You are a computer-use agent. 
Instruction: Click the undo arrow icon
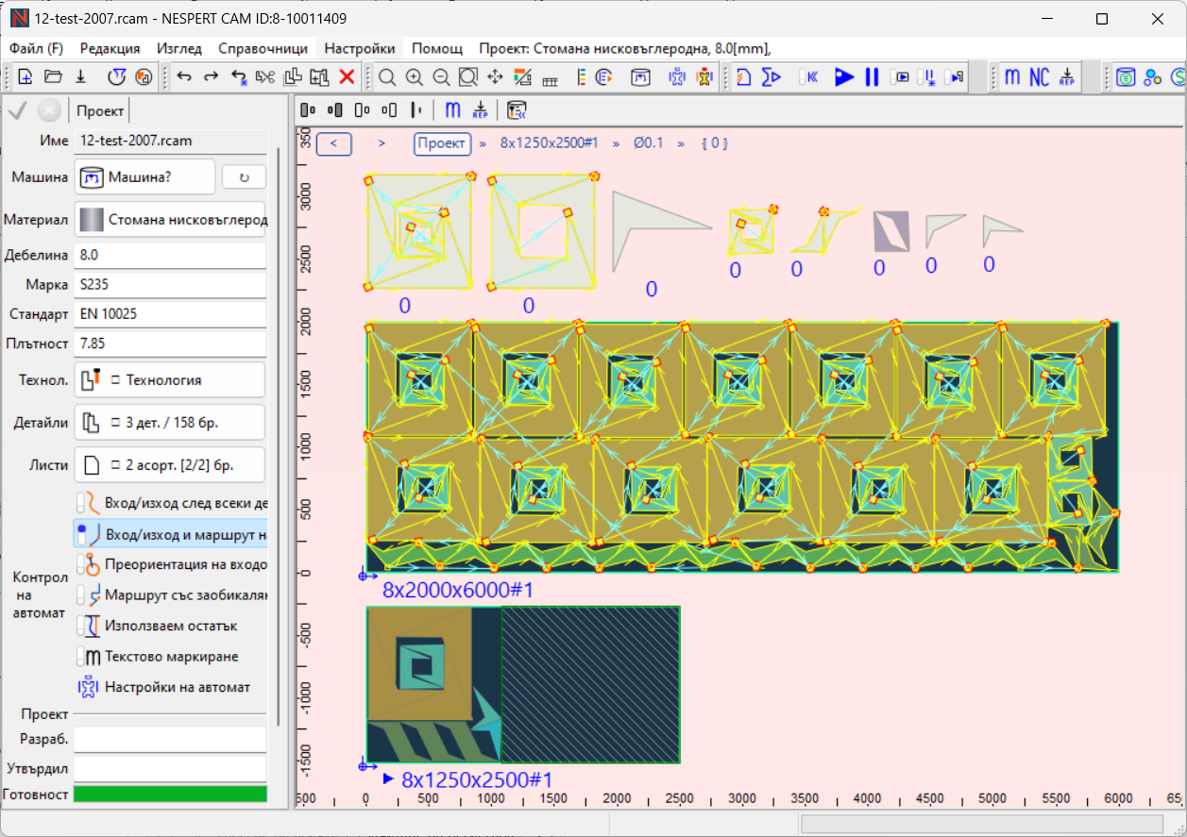(x=184, y=77)
